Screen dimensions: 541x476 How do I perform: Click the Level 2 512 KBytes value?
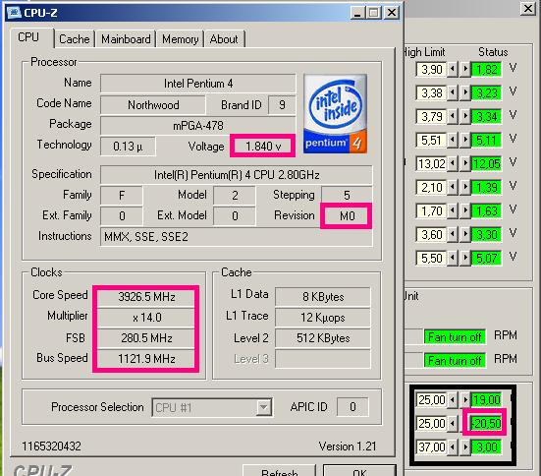point(323,338)
